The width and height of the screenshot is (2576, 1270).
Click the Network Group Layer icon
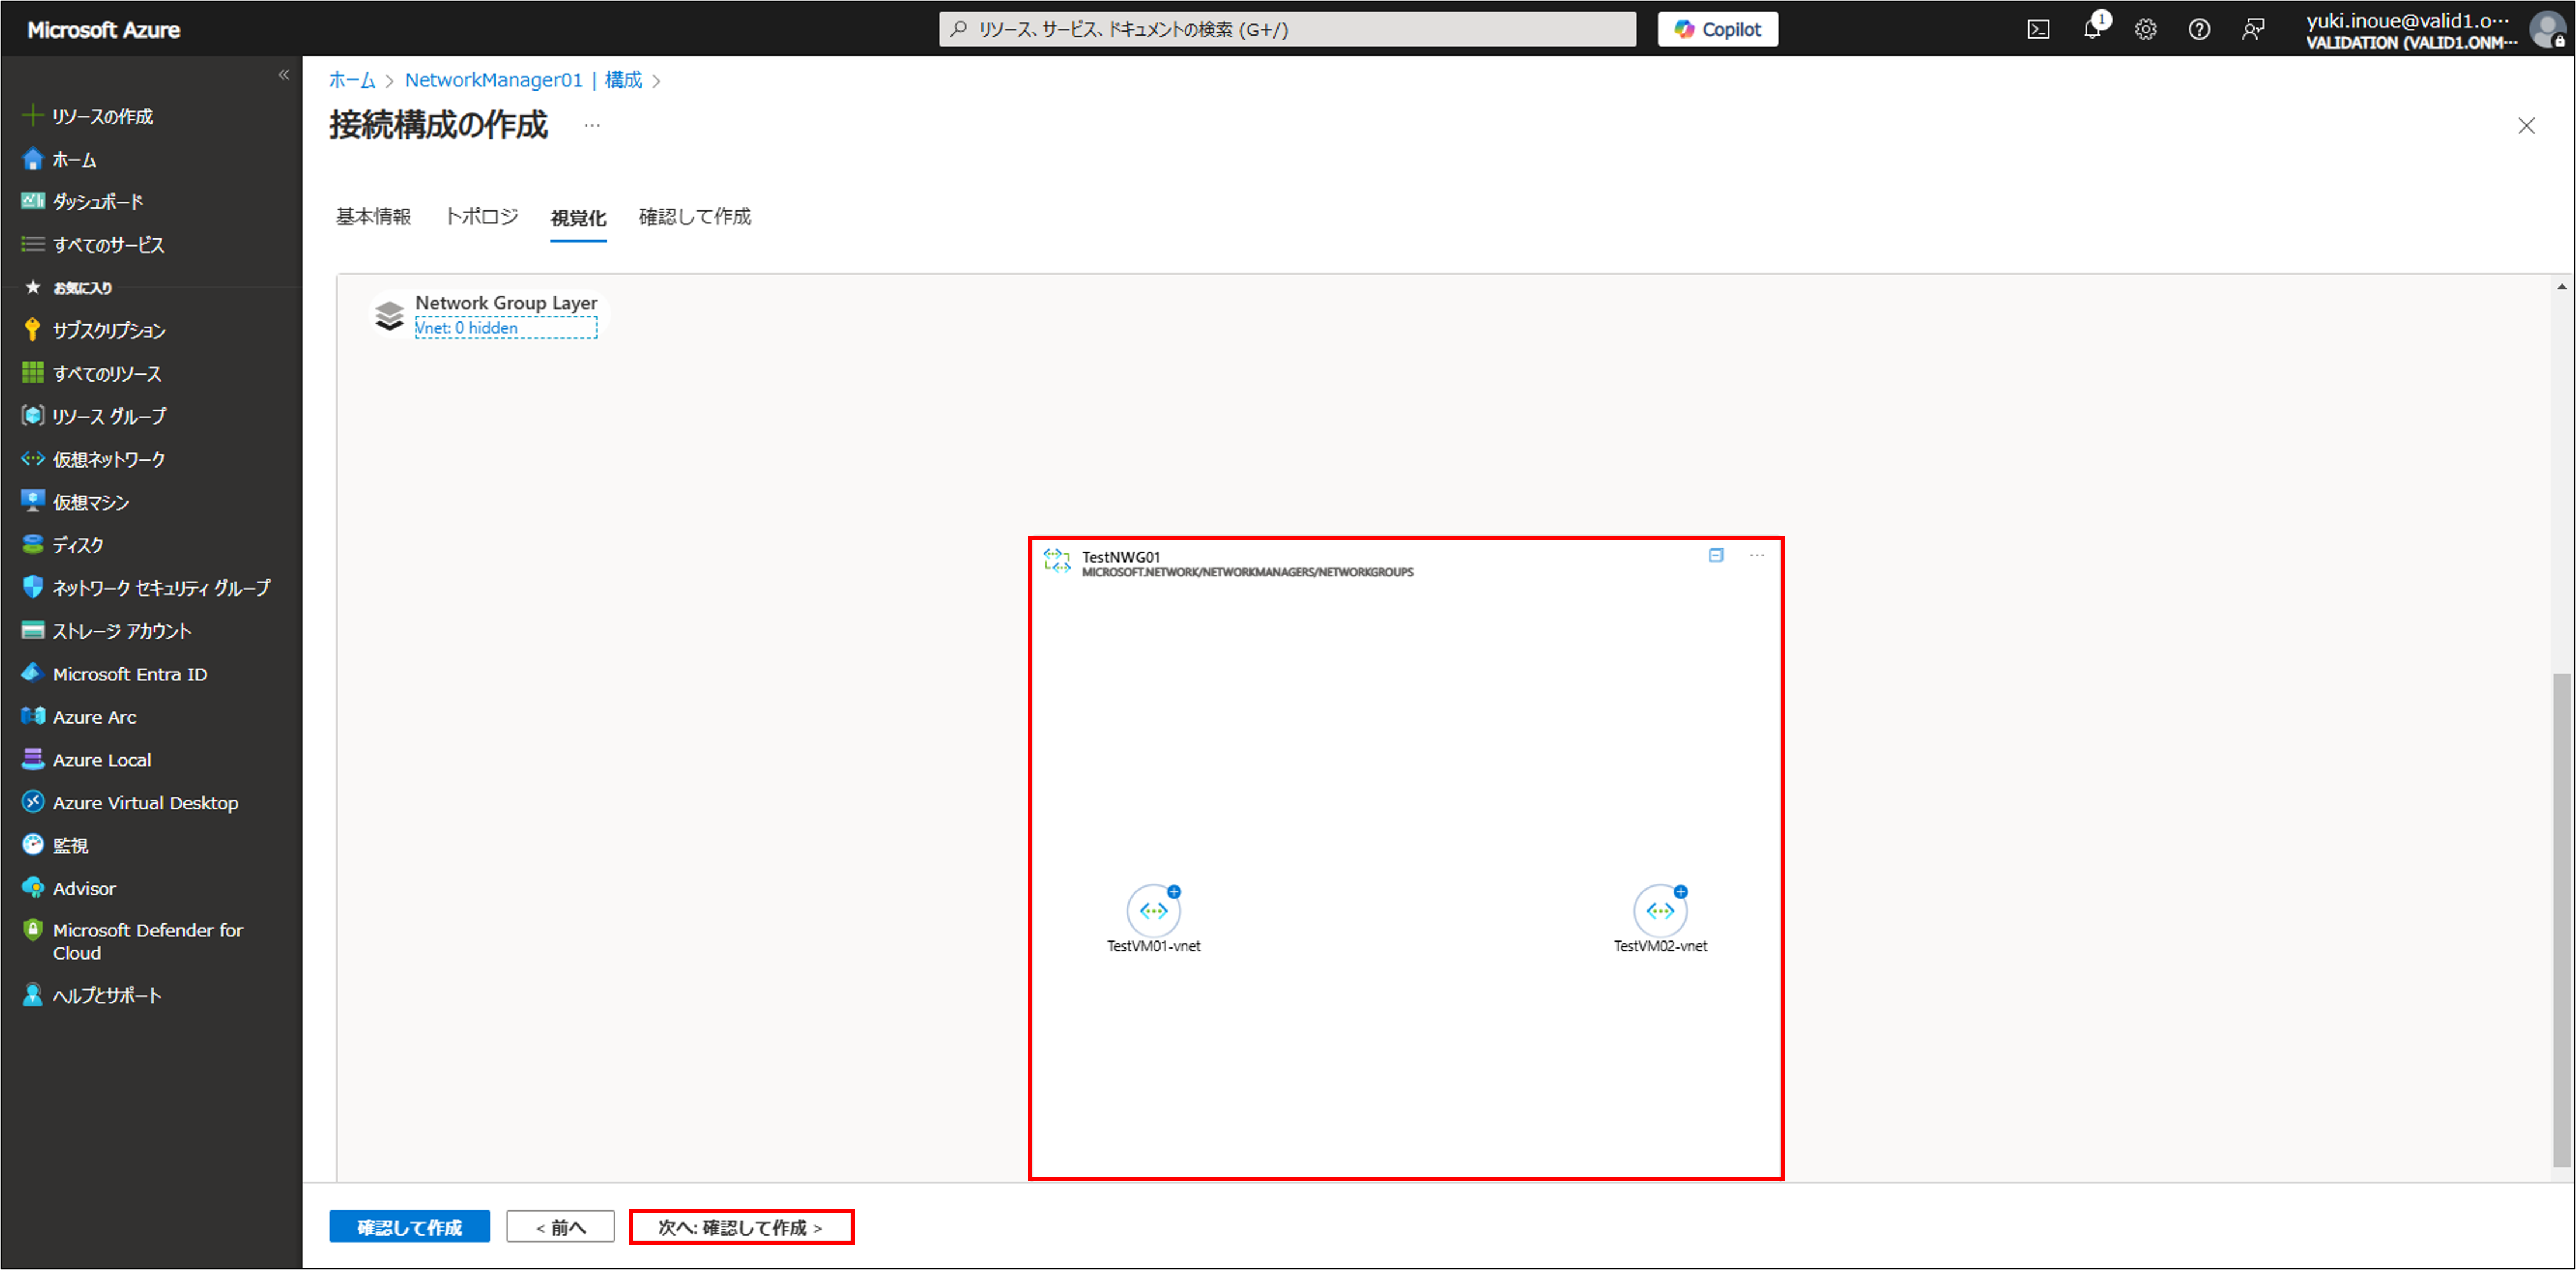point(389,315)
